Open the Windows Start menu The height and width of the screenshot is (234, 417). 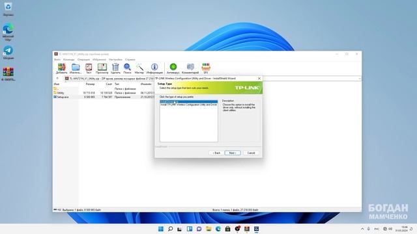161,229
